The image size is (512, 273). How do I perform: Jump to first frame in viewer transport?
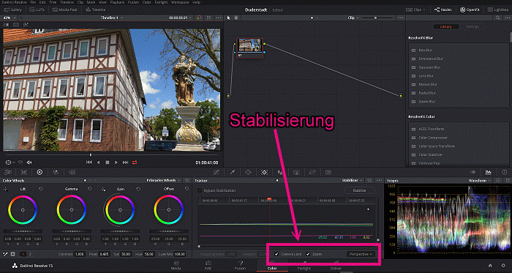tap(89, 162)
